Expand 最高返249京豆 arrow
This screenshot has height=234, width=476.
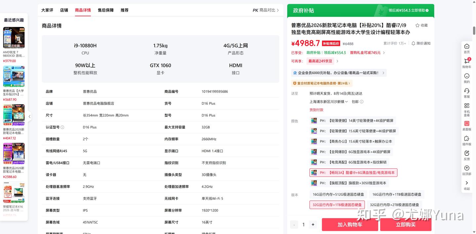tap(337, 61)
